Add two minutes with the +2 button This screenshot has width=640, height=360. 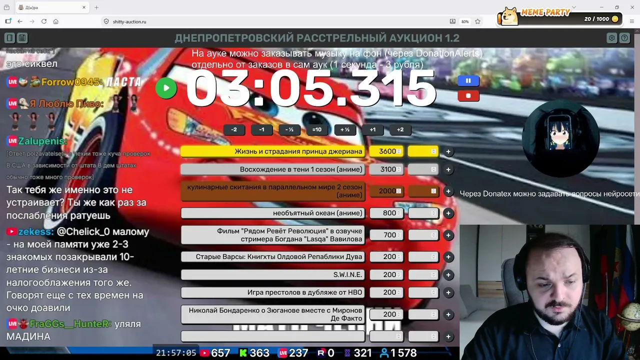[x=400, y=129]
